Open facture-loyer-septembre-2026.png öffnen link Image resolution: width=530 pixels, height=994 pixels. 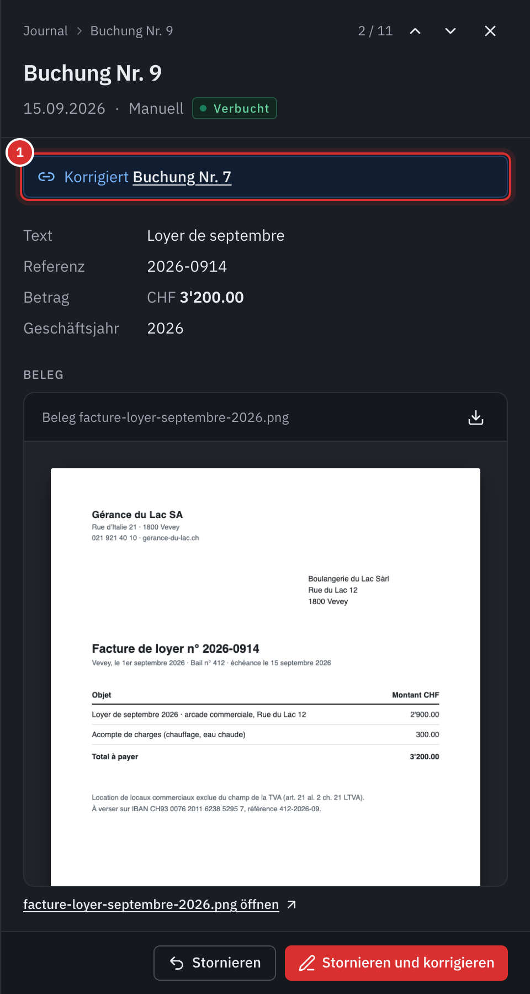pos(151,905)
